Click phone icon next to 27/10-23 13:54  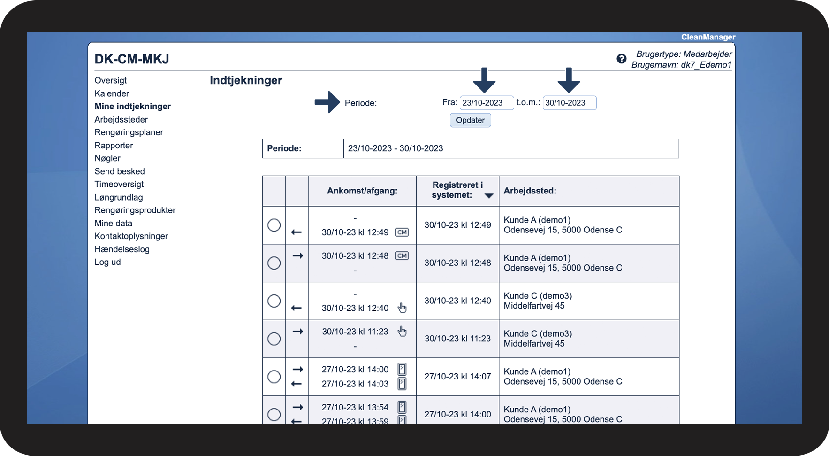tap(402, 407)
